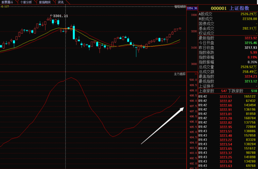Switch to the 股指期货 tab
Viewport: 258px width, 169px height.
[x=45, y=2]
